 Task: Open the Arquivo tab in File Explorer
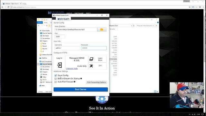pyautogui.click(x=40, y=23)
